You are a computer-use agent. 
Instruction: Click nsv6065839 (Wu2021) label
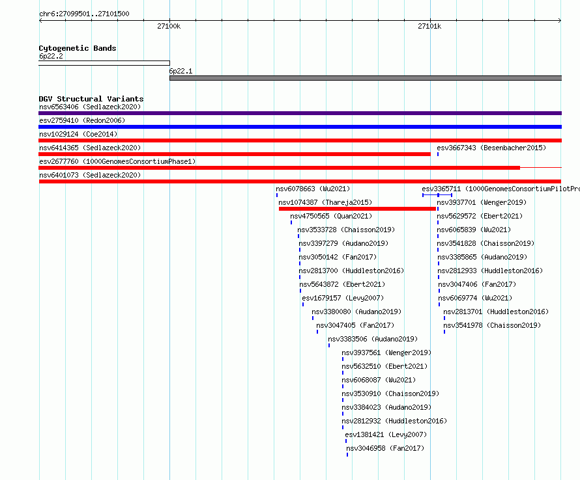click(x=474, y=230)
